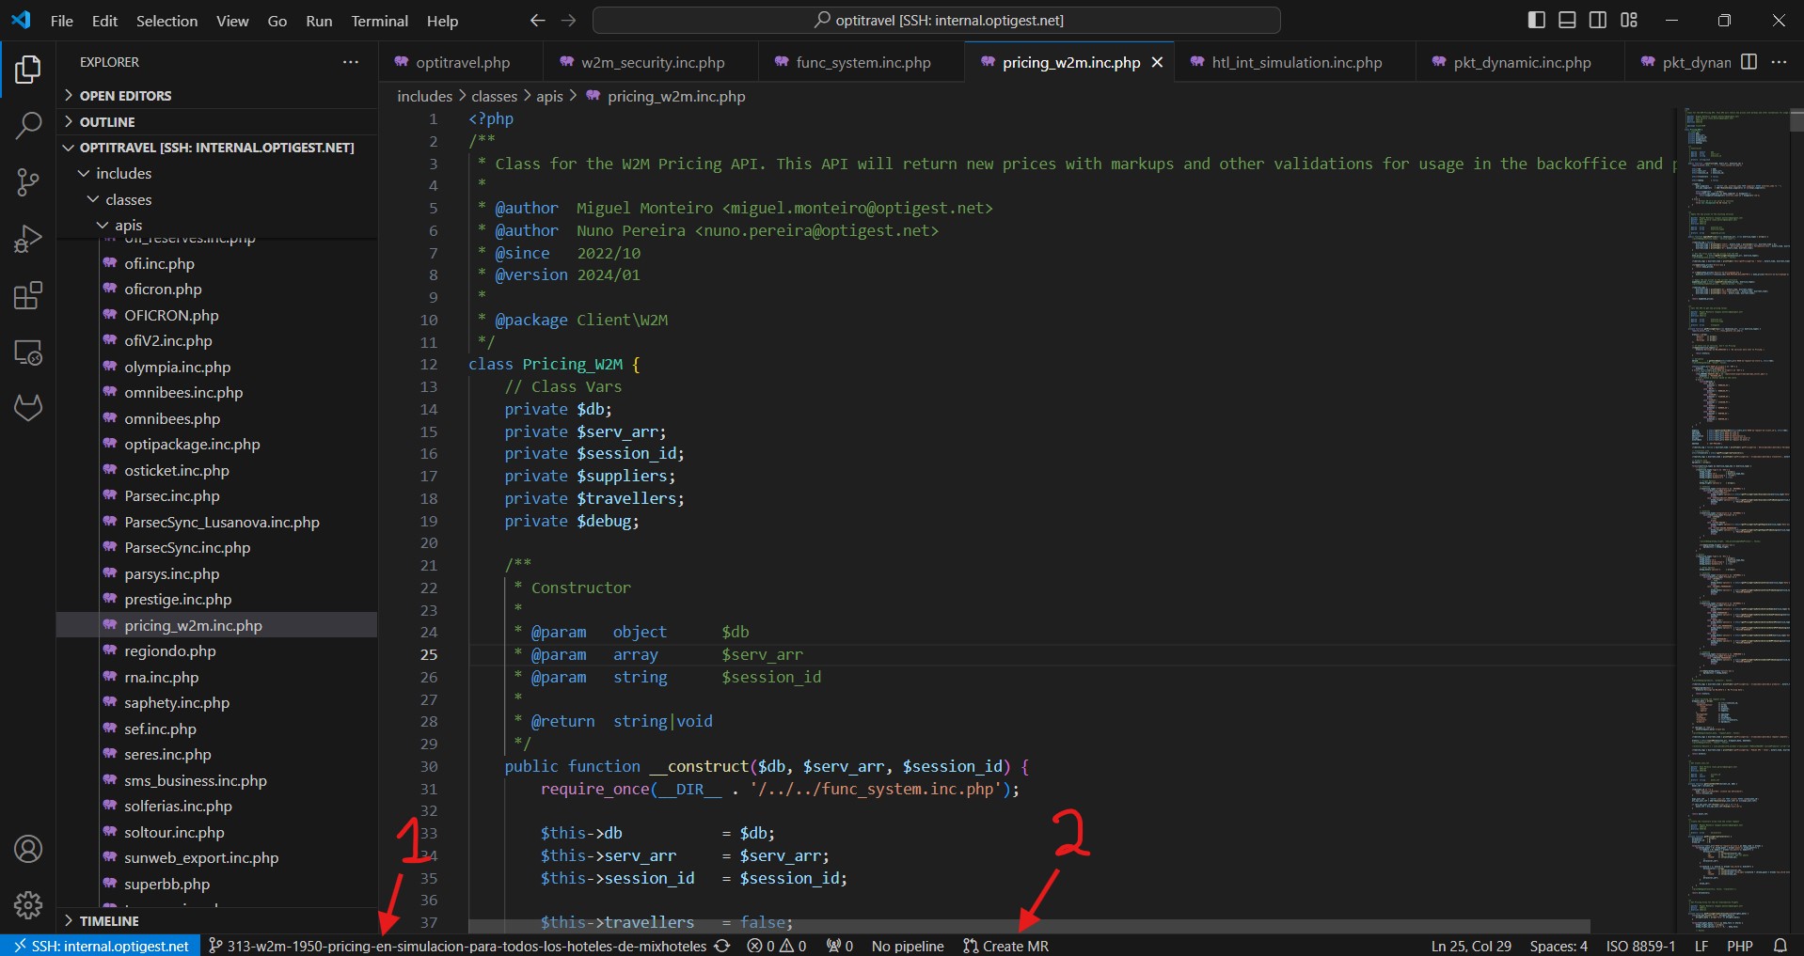
Task: Open Run and Debug view
Action: point(28,239)
